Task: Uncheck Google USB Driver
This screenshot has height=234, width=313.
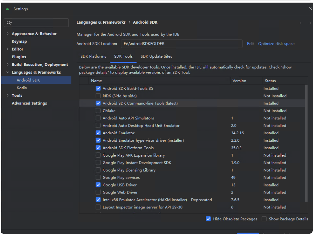Action: (98, 185)
